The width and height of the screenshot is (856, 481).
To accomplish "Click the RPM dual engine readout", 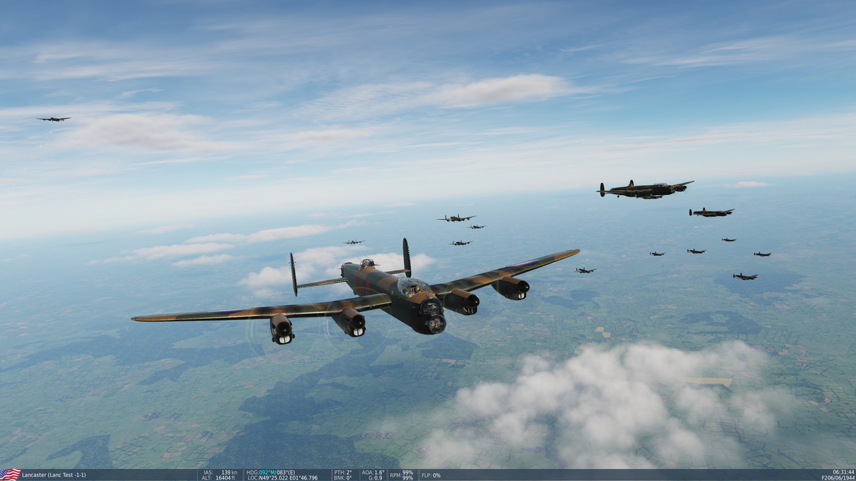I will click(402, 474).
